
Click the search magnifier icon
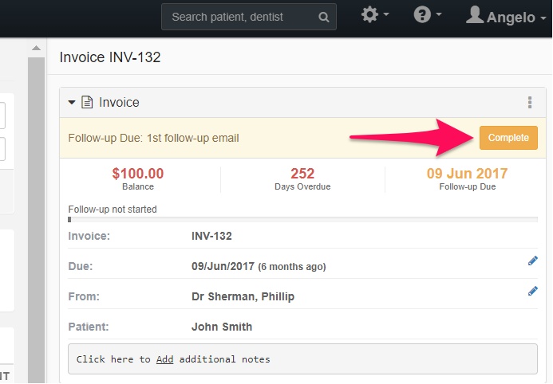323,17
